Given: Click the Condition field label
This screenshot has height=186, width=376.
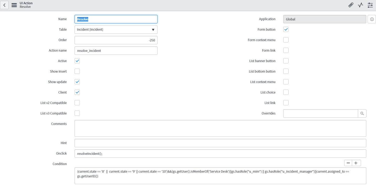Looking at the screenshot, I should (x=60, y=164).
